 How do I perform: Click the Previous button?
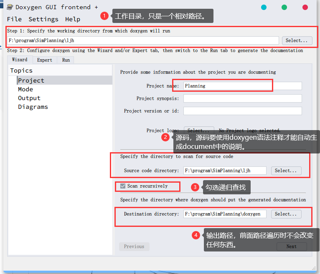point(134,246)
